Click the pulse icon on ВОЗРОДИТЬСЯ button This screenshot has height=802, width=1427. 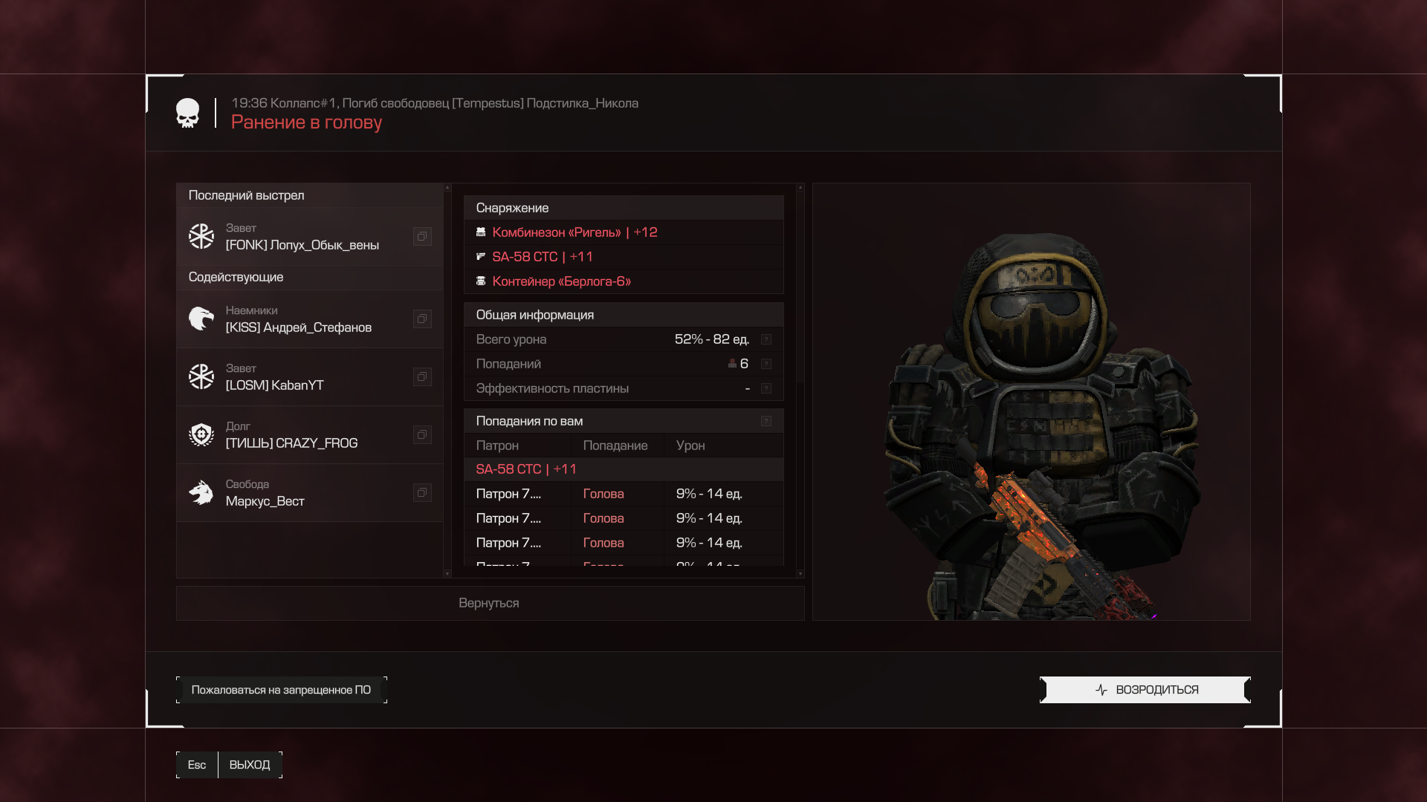tap(1101, 690)
